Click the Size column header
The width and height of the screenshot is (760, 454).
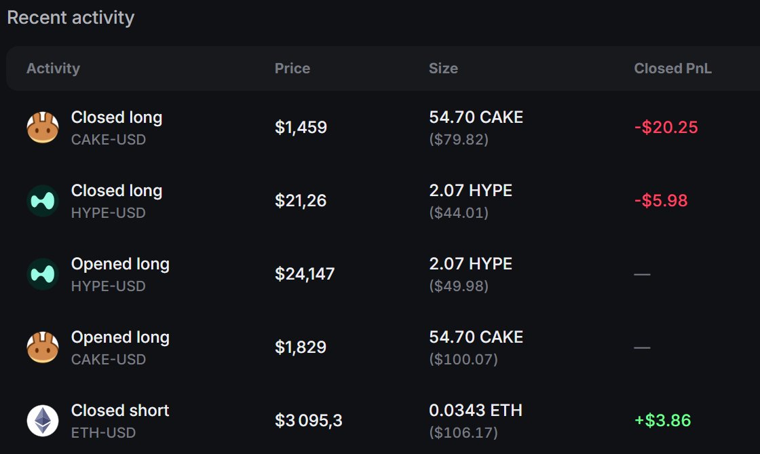click(443, 69)
